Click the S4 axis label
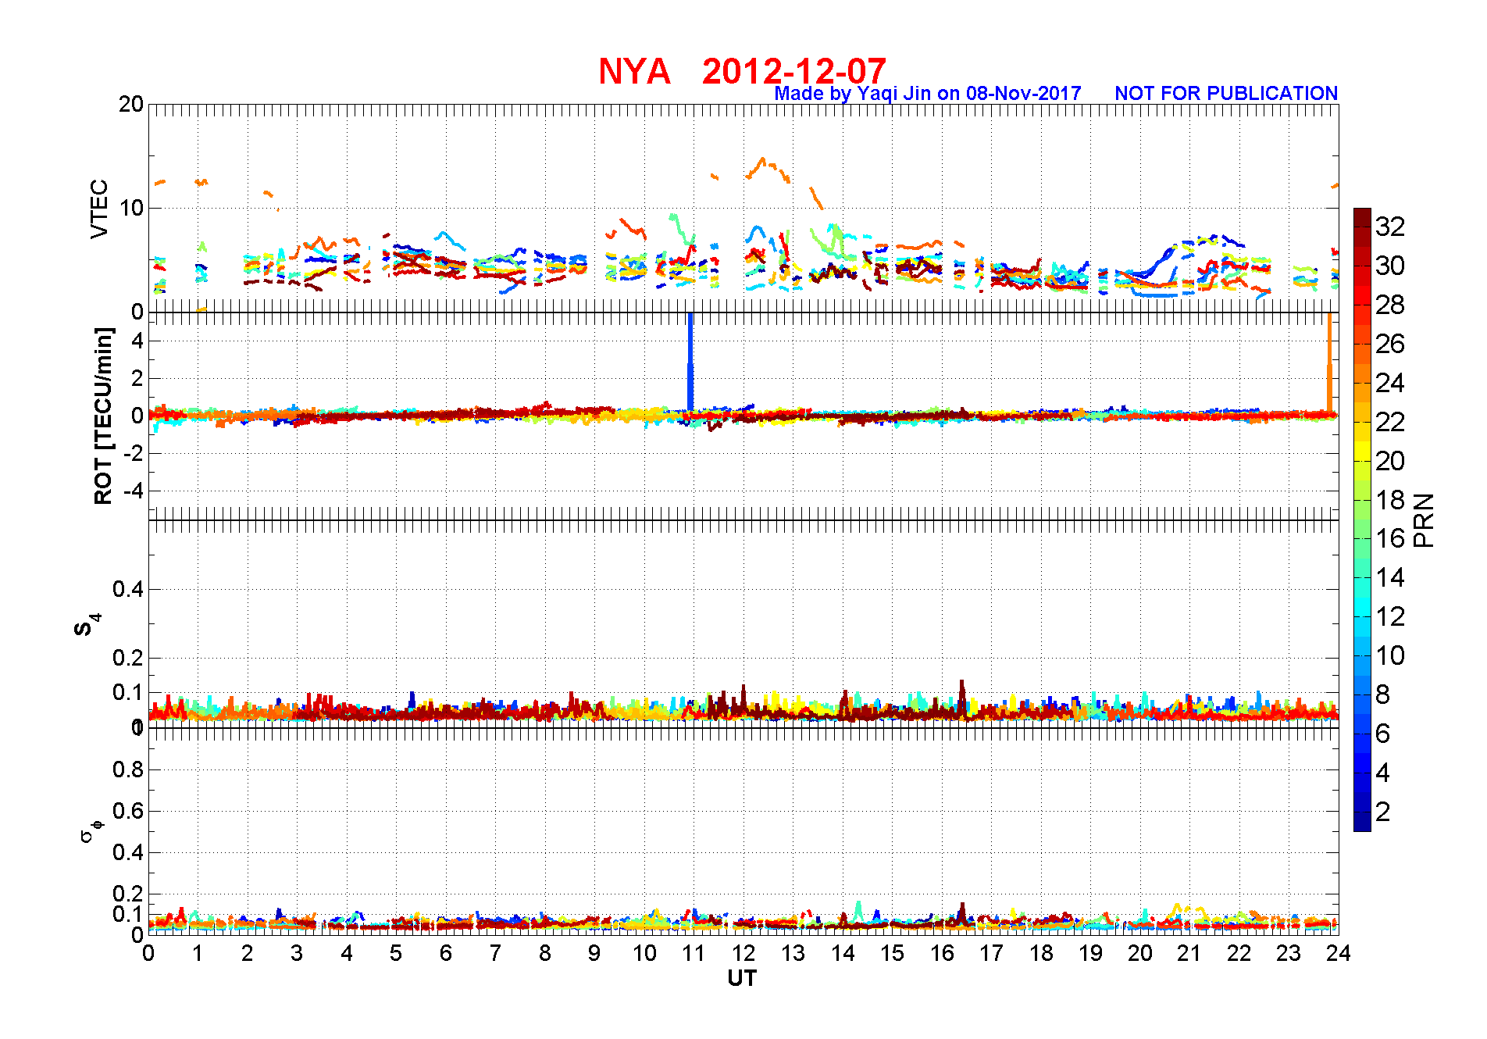This screenshot has width=1487, height=1039. click(x=87, y=625)
